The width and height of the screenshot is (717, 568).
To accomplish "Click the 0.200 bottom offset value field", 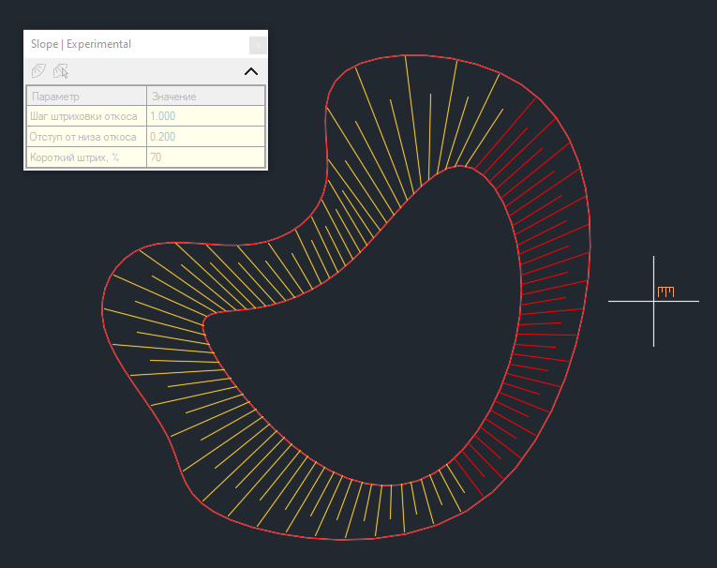I will tap(205, 137).
